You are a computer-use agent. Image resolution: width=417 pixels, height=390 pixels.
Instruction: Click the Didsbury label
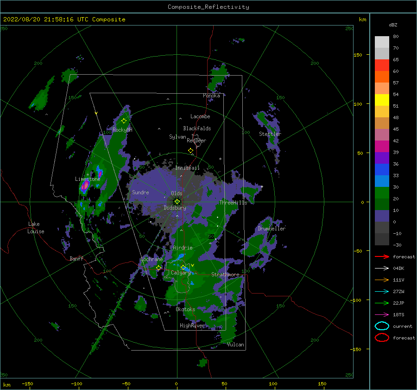(175, 208)
